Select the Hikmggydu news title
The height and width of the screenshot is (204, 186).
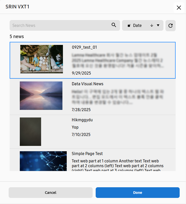pos(82,120)
